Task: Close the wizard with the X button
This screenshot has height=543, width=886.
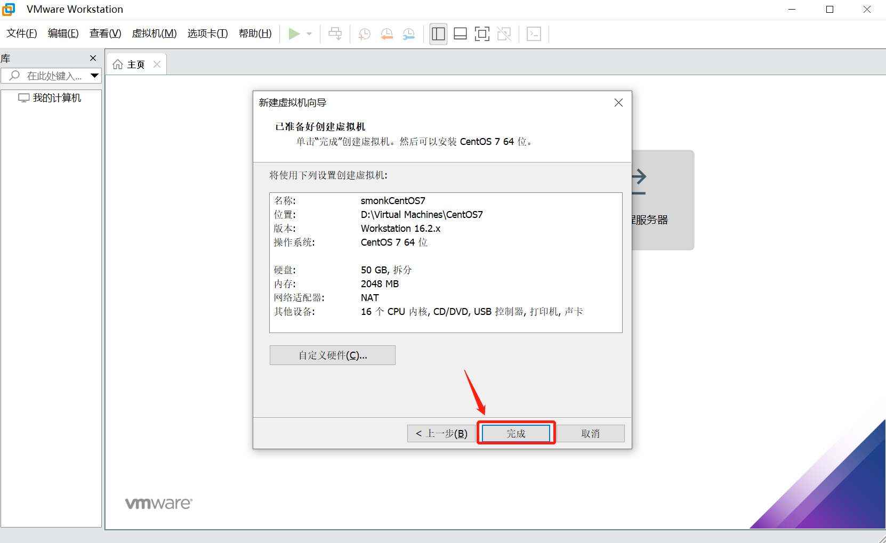Action: [618, 102]
